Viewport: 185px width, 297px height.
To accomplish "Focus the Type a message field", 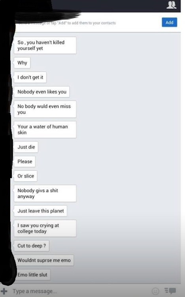I will click(79, 291).
